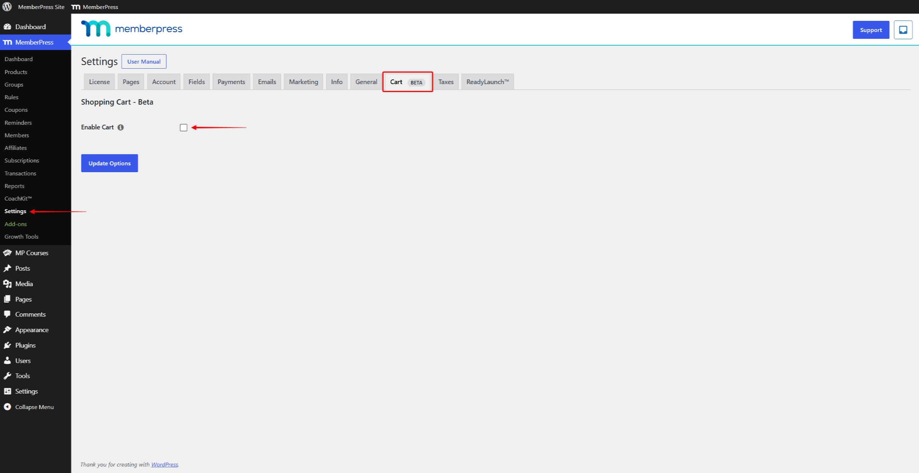Click the Users person icon

click(7, 361)
